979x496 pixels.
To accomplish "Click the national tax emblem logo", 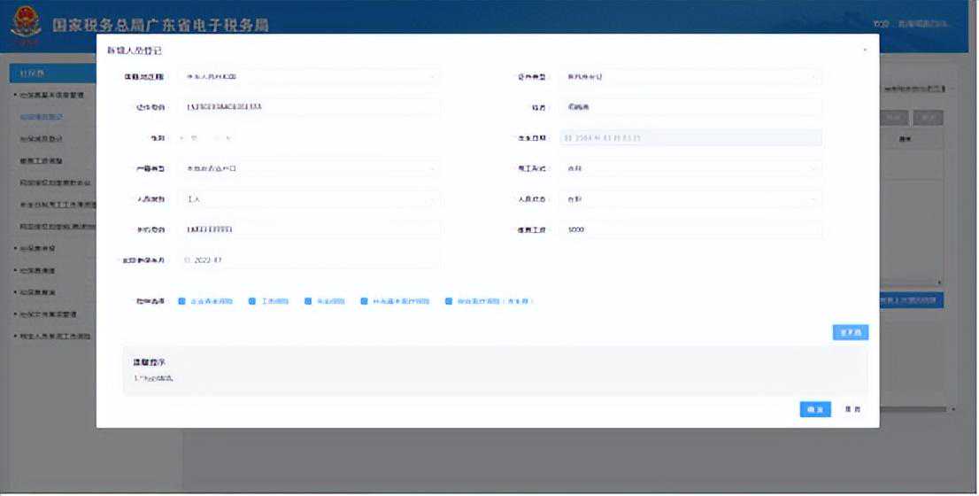I will (26, 24).
